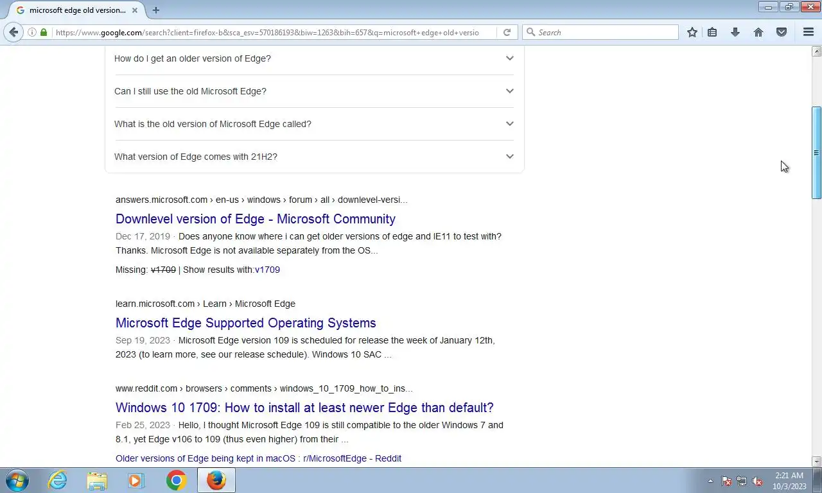Viewport: 822px width, 493px height.
Task: Open network status tray icon
Action: (742, 481)
